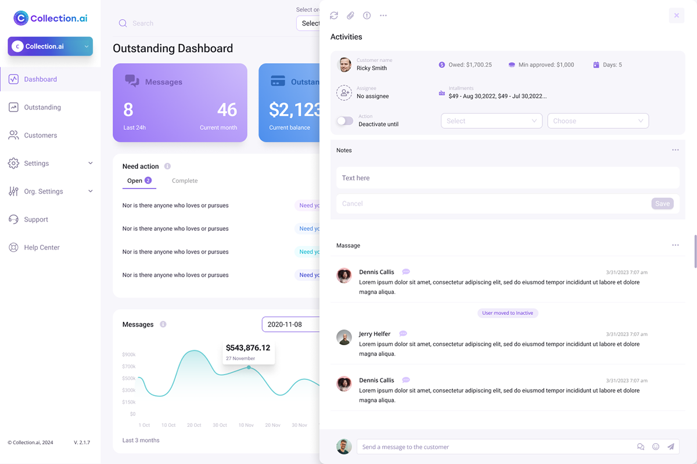Open the Notes section options menu

click(676, 150)
